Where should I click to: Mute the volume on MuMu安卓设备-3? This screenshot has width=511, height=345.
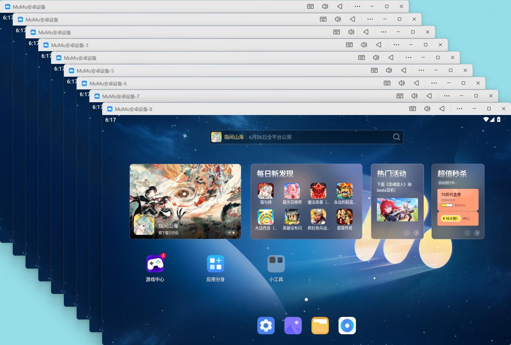[364, 45]
